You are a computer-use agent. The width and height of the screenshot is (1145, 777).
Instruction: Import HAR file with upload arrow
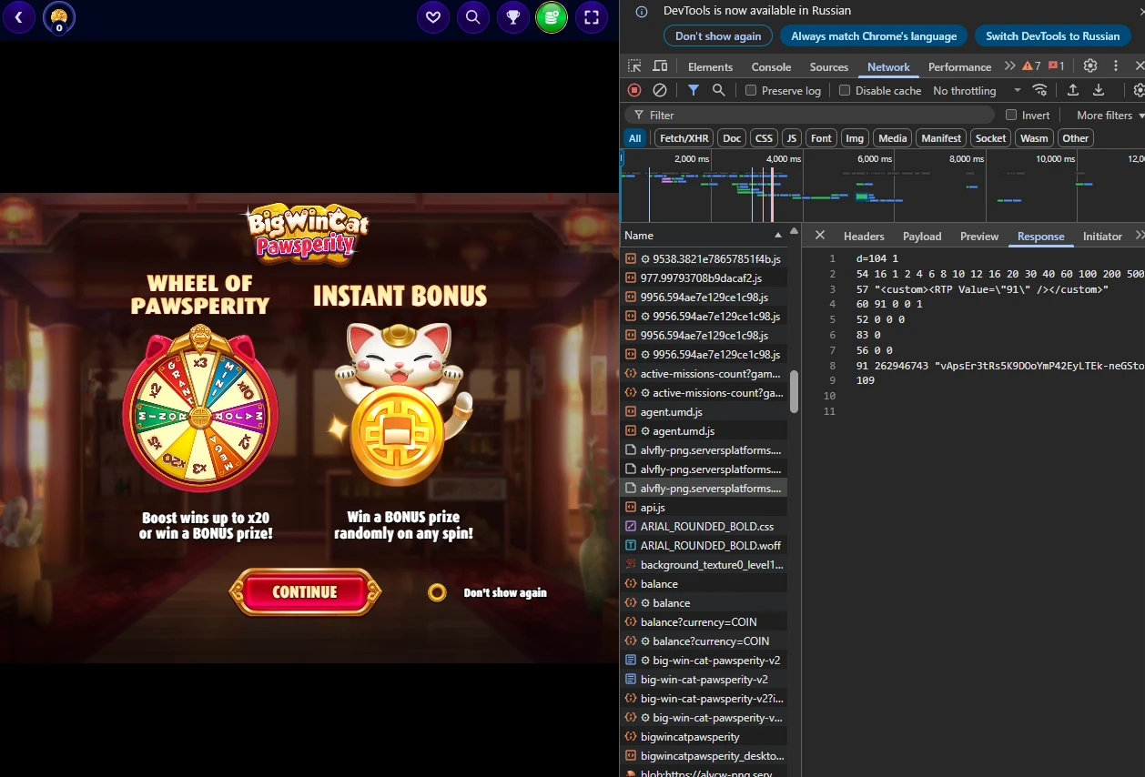(1073, 90)
